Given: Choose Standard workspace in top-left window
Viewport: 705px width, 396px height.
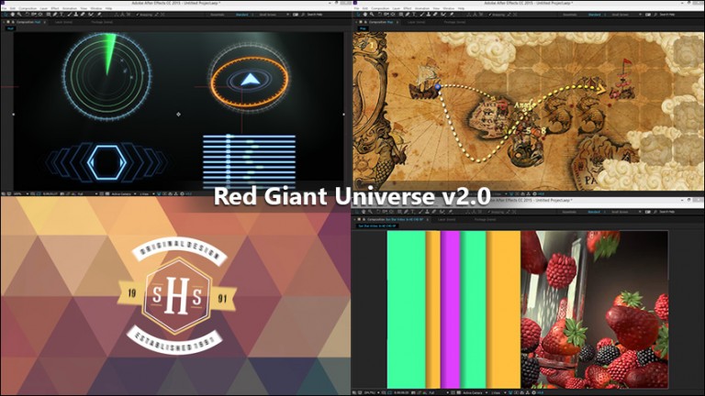Looking at the screenshot, I should click(x=242, y=15).
